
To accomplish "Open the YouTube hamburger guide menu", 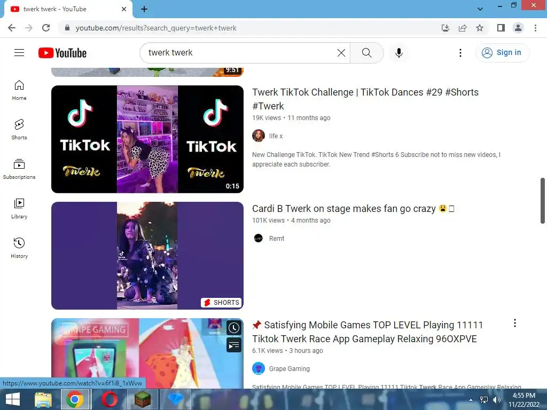I will point(19,53).
